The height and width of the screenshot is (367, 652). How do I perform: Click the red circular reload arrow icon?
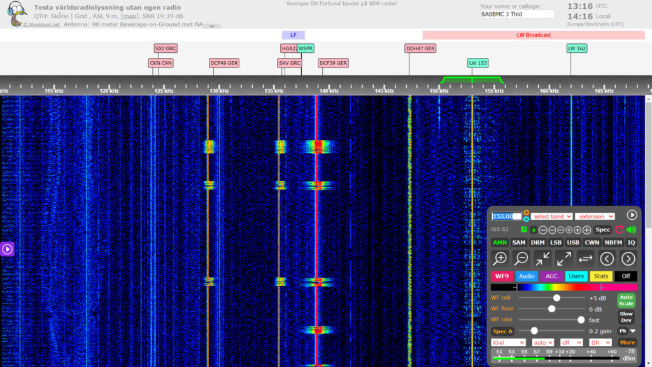[619, 229]
